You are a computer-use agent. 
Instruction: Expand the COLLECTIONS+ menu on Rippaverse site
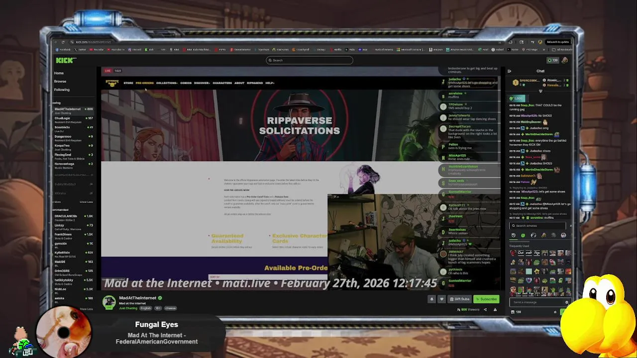167,83
